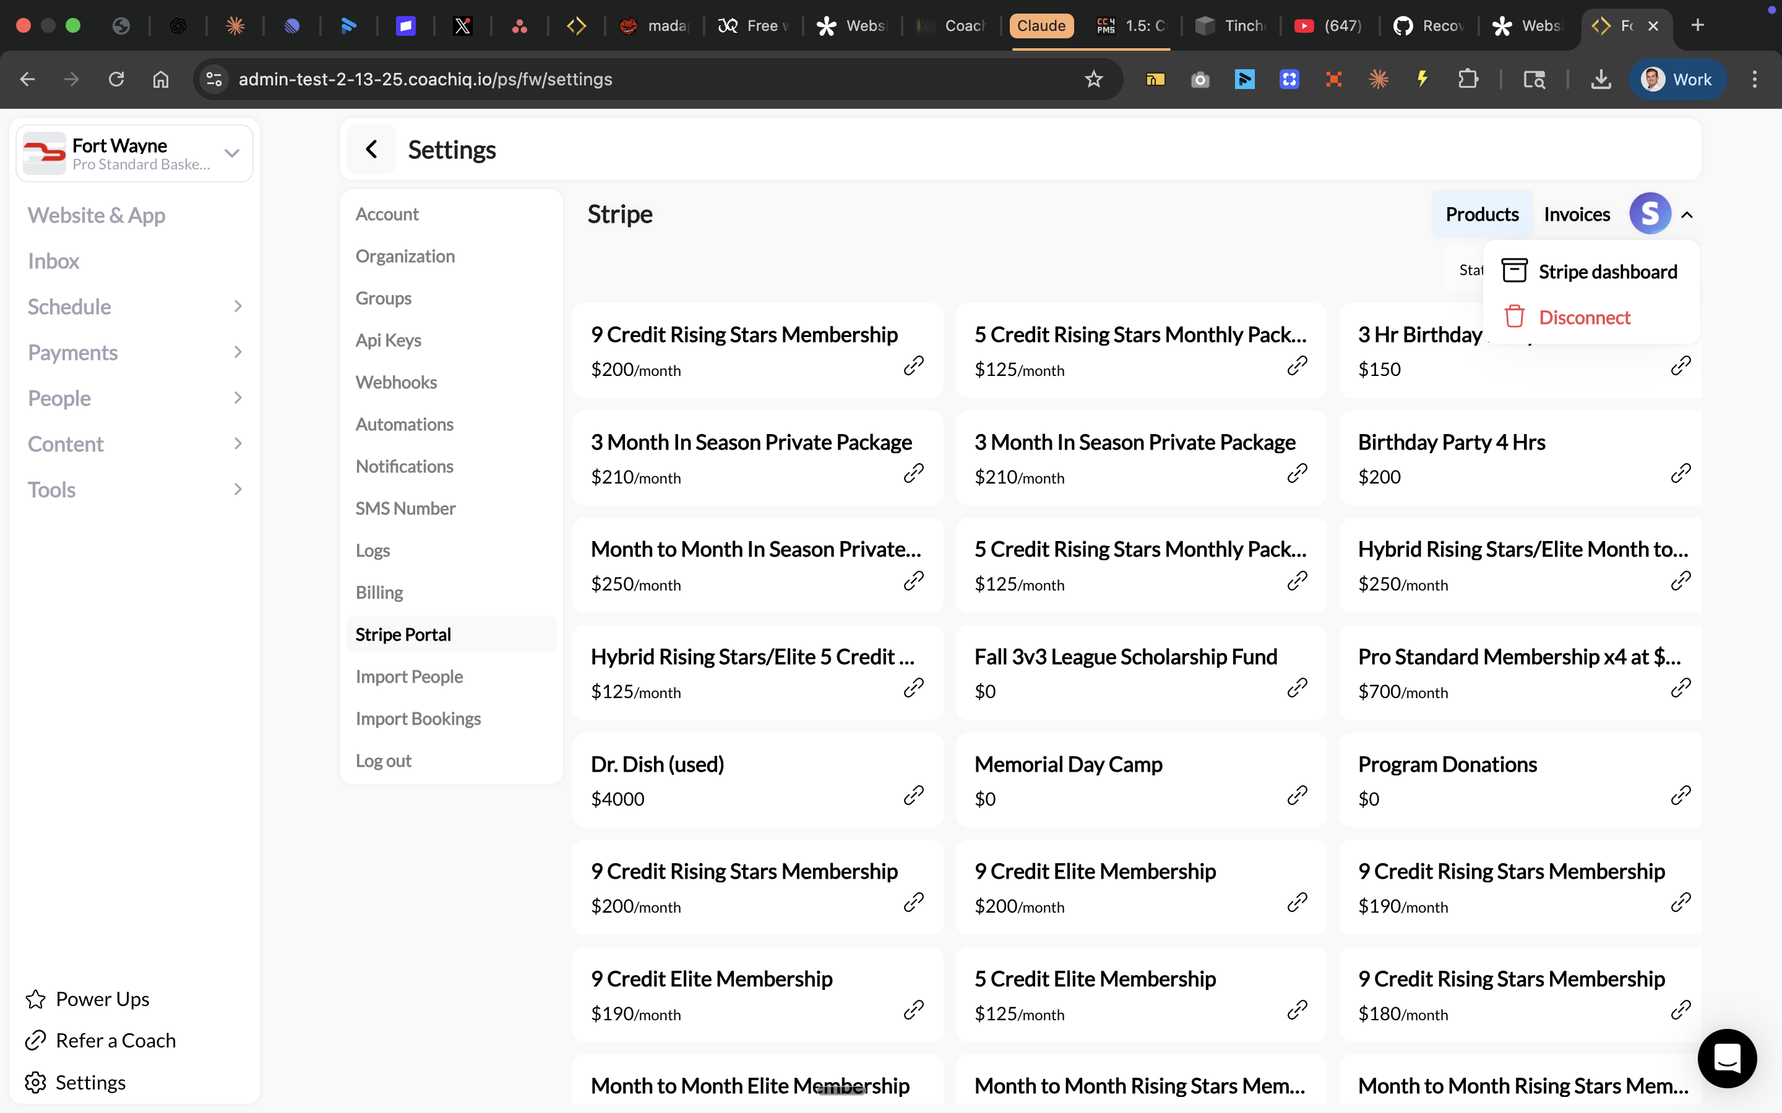Open the Import Bookings page
The image size is (1782, 1113).
[418, 718]
